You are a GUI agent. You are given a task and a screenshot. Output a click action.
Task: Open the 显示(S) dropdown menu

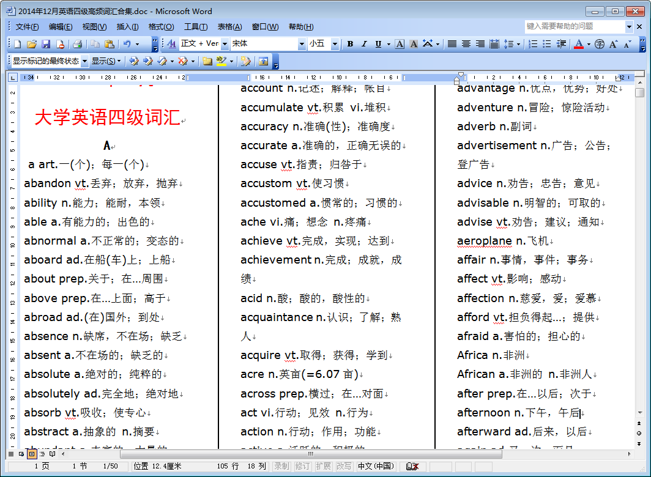click(x=106, y=61)
